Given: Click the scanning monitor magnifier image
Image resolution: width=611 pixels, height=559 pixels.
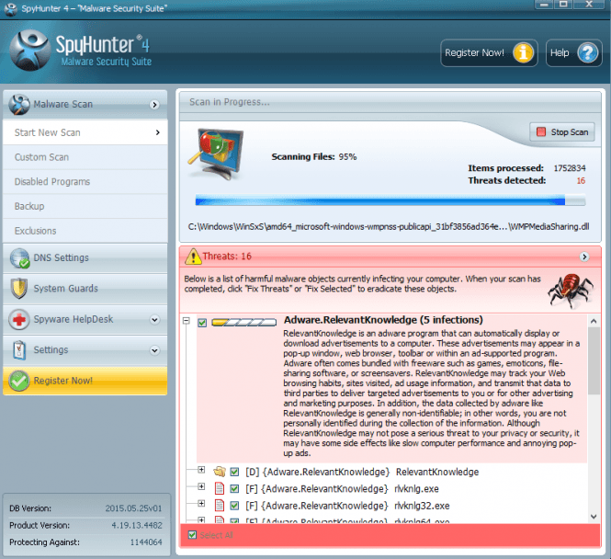Looking at the screenshot, I should tap(216, 154).
